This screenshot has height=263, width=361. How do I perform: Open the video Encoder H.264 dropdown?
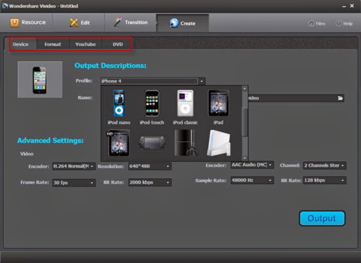click(74, 166)
